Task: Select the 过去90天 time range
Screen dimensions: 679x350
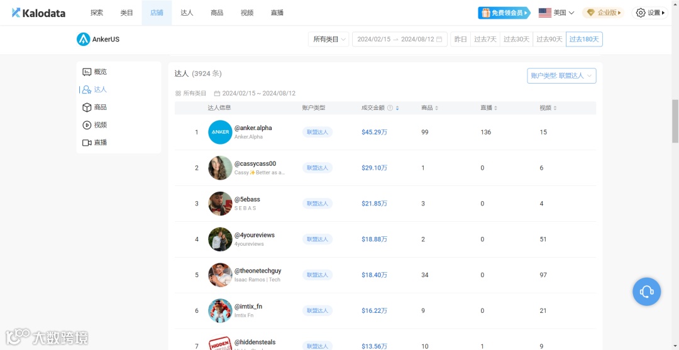Action: click(549, 40)
